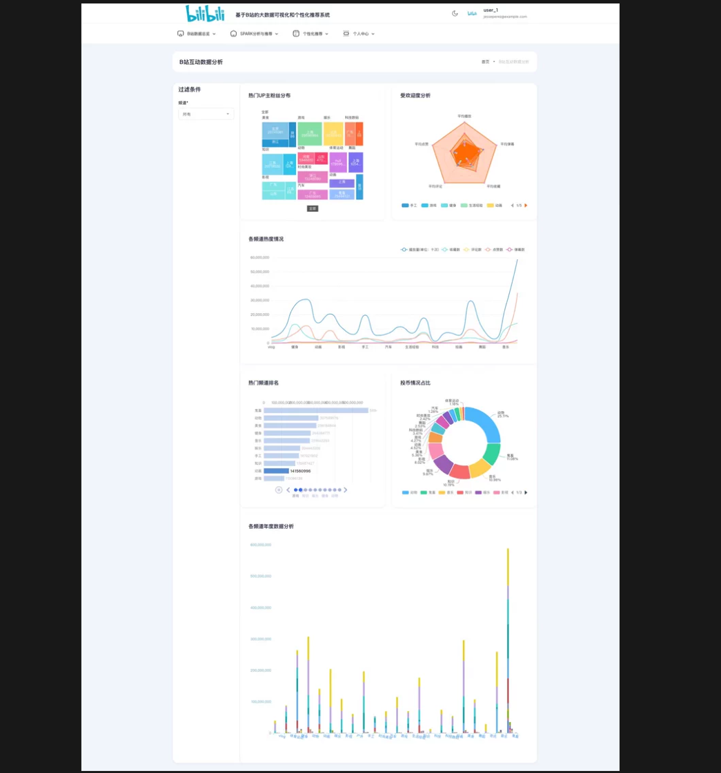Show next radar chart legend page
The width and height of the screenshot is (721, 773).
(x=526, y=205)
